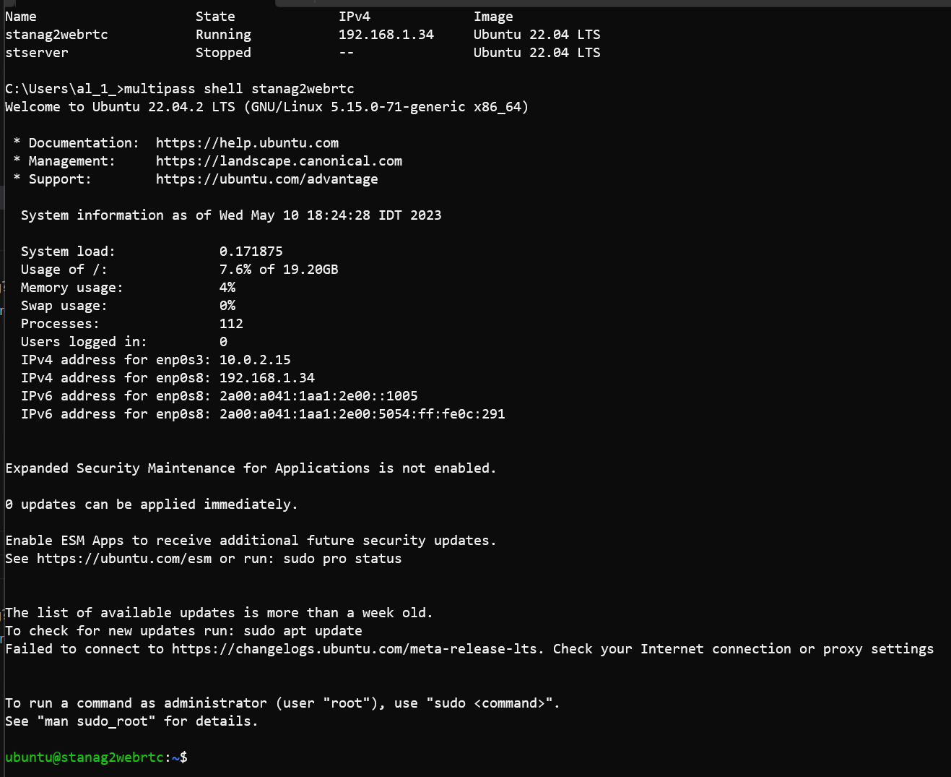Click the changelogs.ubuntu.com meta-release-lts URL

coord(355,649)
